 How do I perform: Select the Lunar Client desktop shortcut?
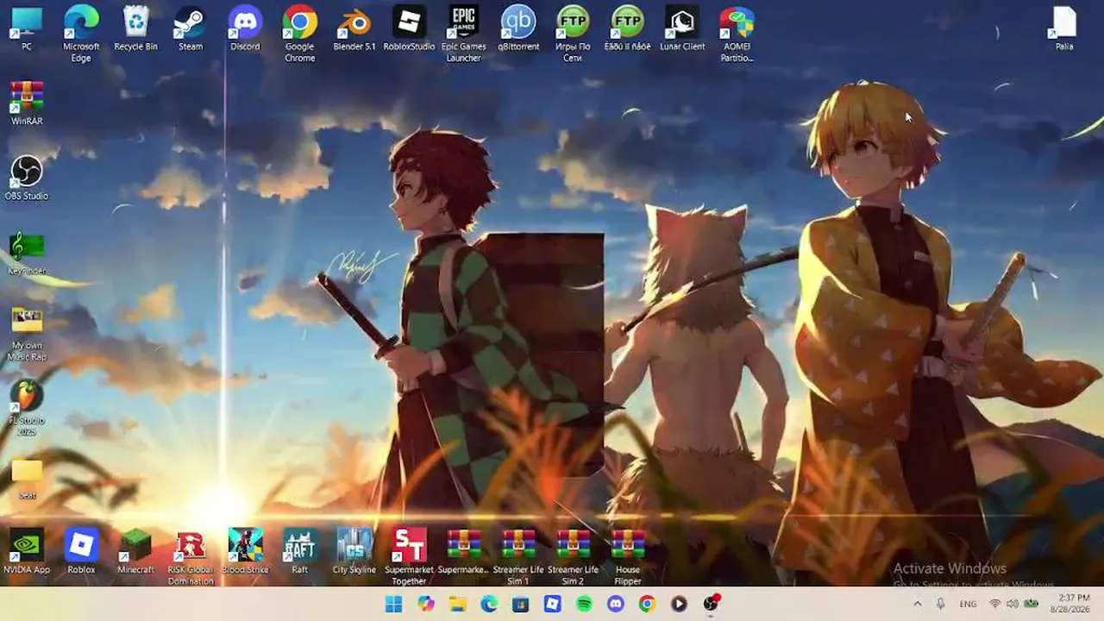click(x=682, y=28)
